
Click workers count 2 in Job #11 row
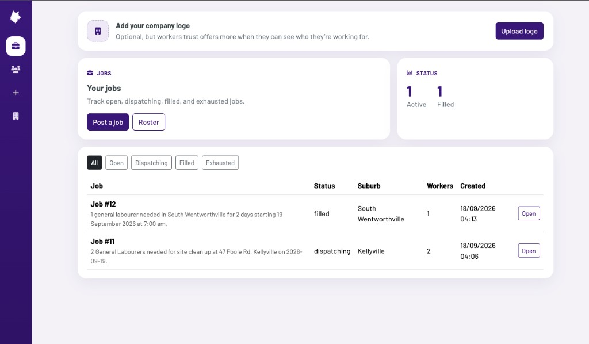tap(429, 251)
